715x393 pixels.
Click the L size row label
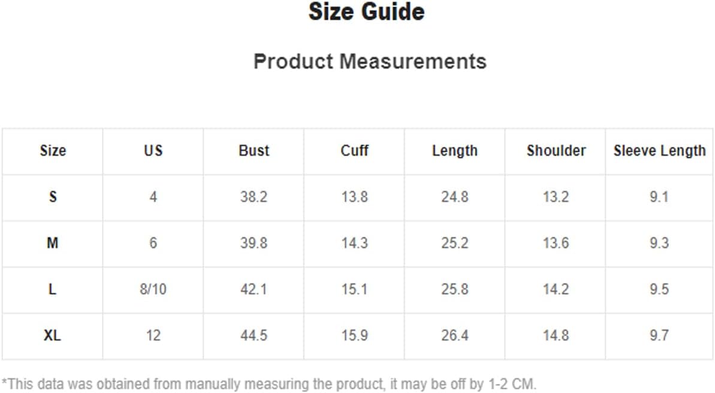tap(52, 289)
